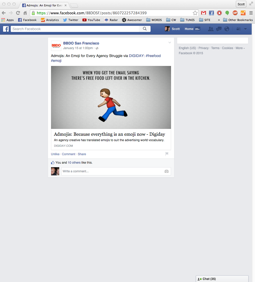This screenshot has width=255, height=282.
Task: Click the January 15 timestamp
Action: pos(78,48)
